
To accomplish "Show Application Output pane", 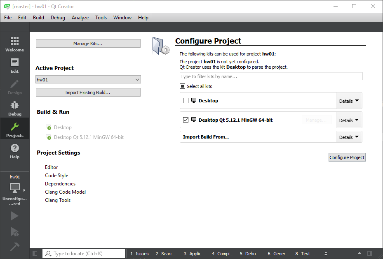I will [194, 254].
